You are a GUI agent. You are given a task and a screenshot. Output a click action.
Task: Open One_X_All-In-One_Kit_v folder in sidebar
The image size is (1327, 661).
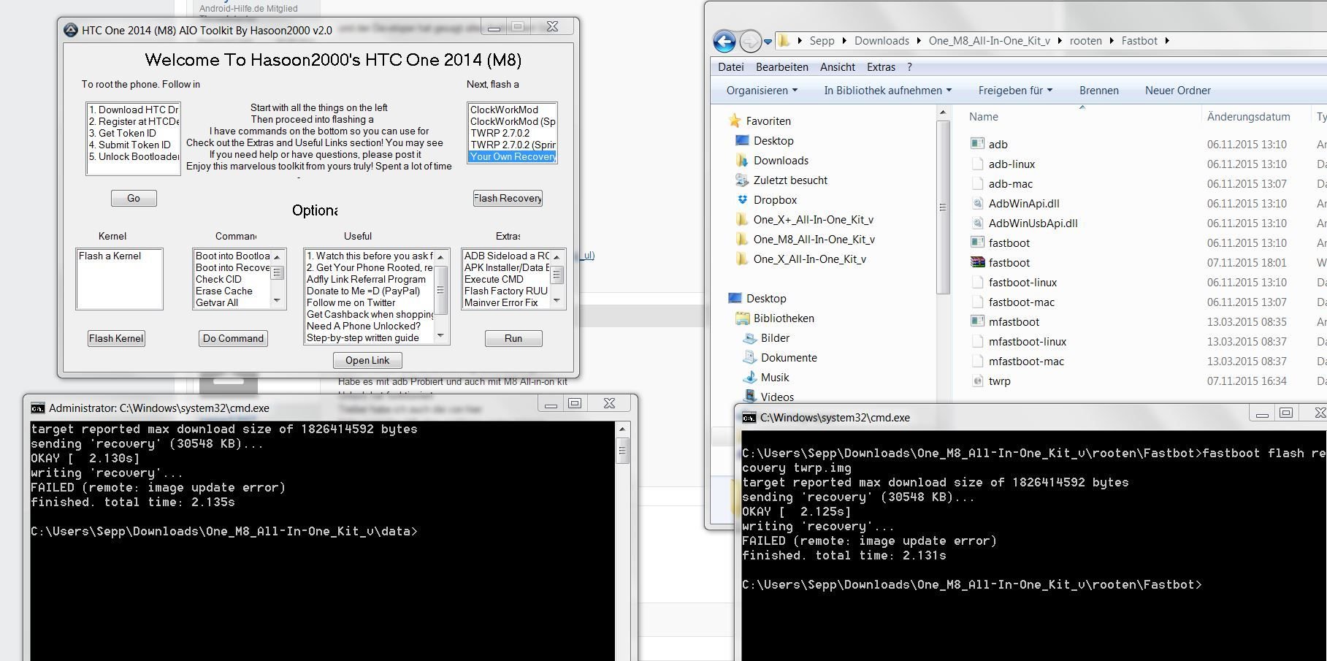(801, 259)
